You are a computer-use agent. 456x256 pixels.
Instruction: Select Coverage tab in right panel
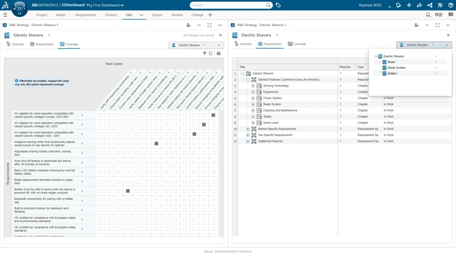click(x=297, y=44)
